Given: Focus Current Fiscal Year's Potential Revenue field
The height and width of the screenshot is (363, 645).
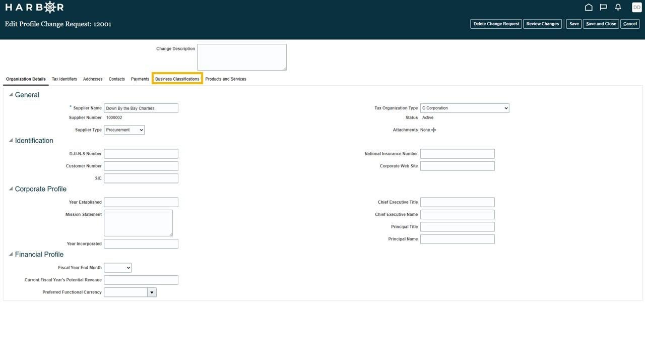Looking at the screenshot, I should click(x=141, y=280).
